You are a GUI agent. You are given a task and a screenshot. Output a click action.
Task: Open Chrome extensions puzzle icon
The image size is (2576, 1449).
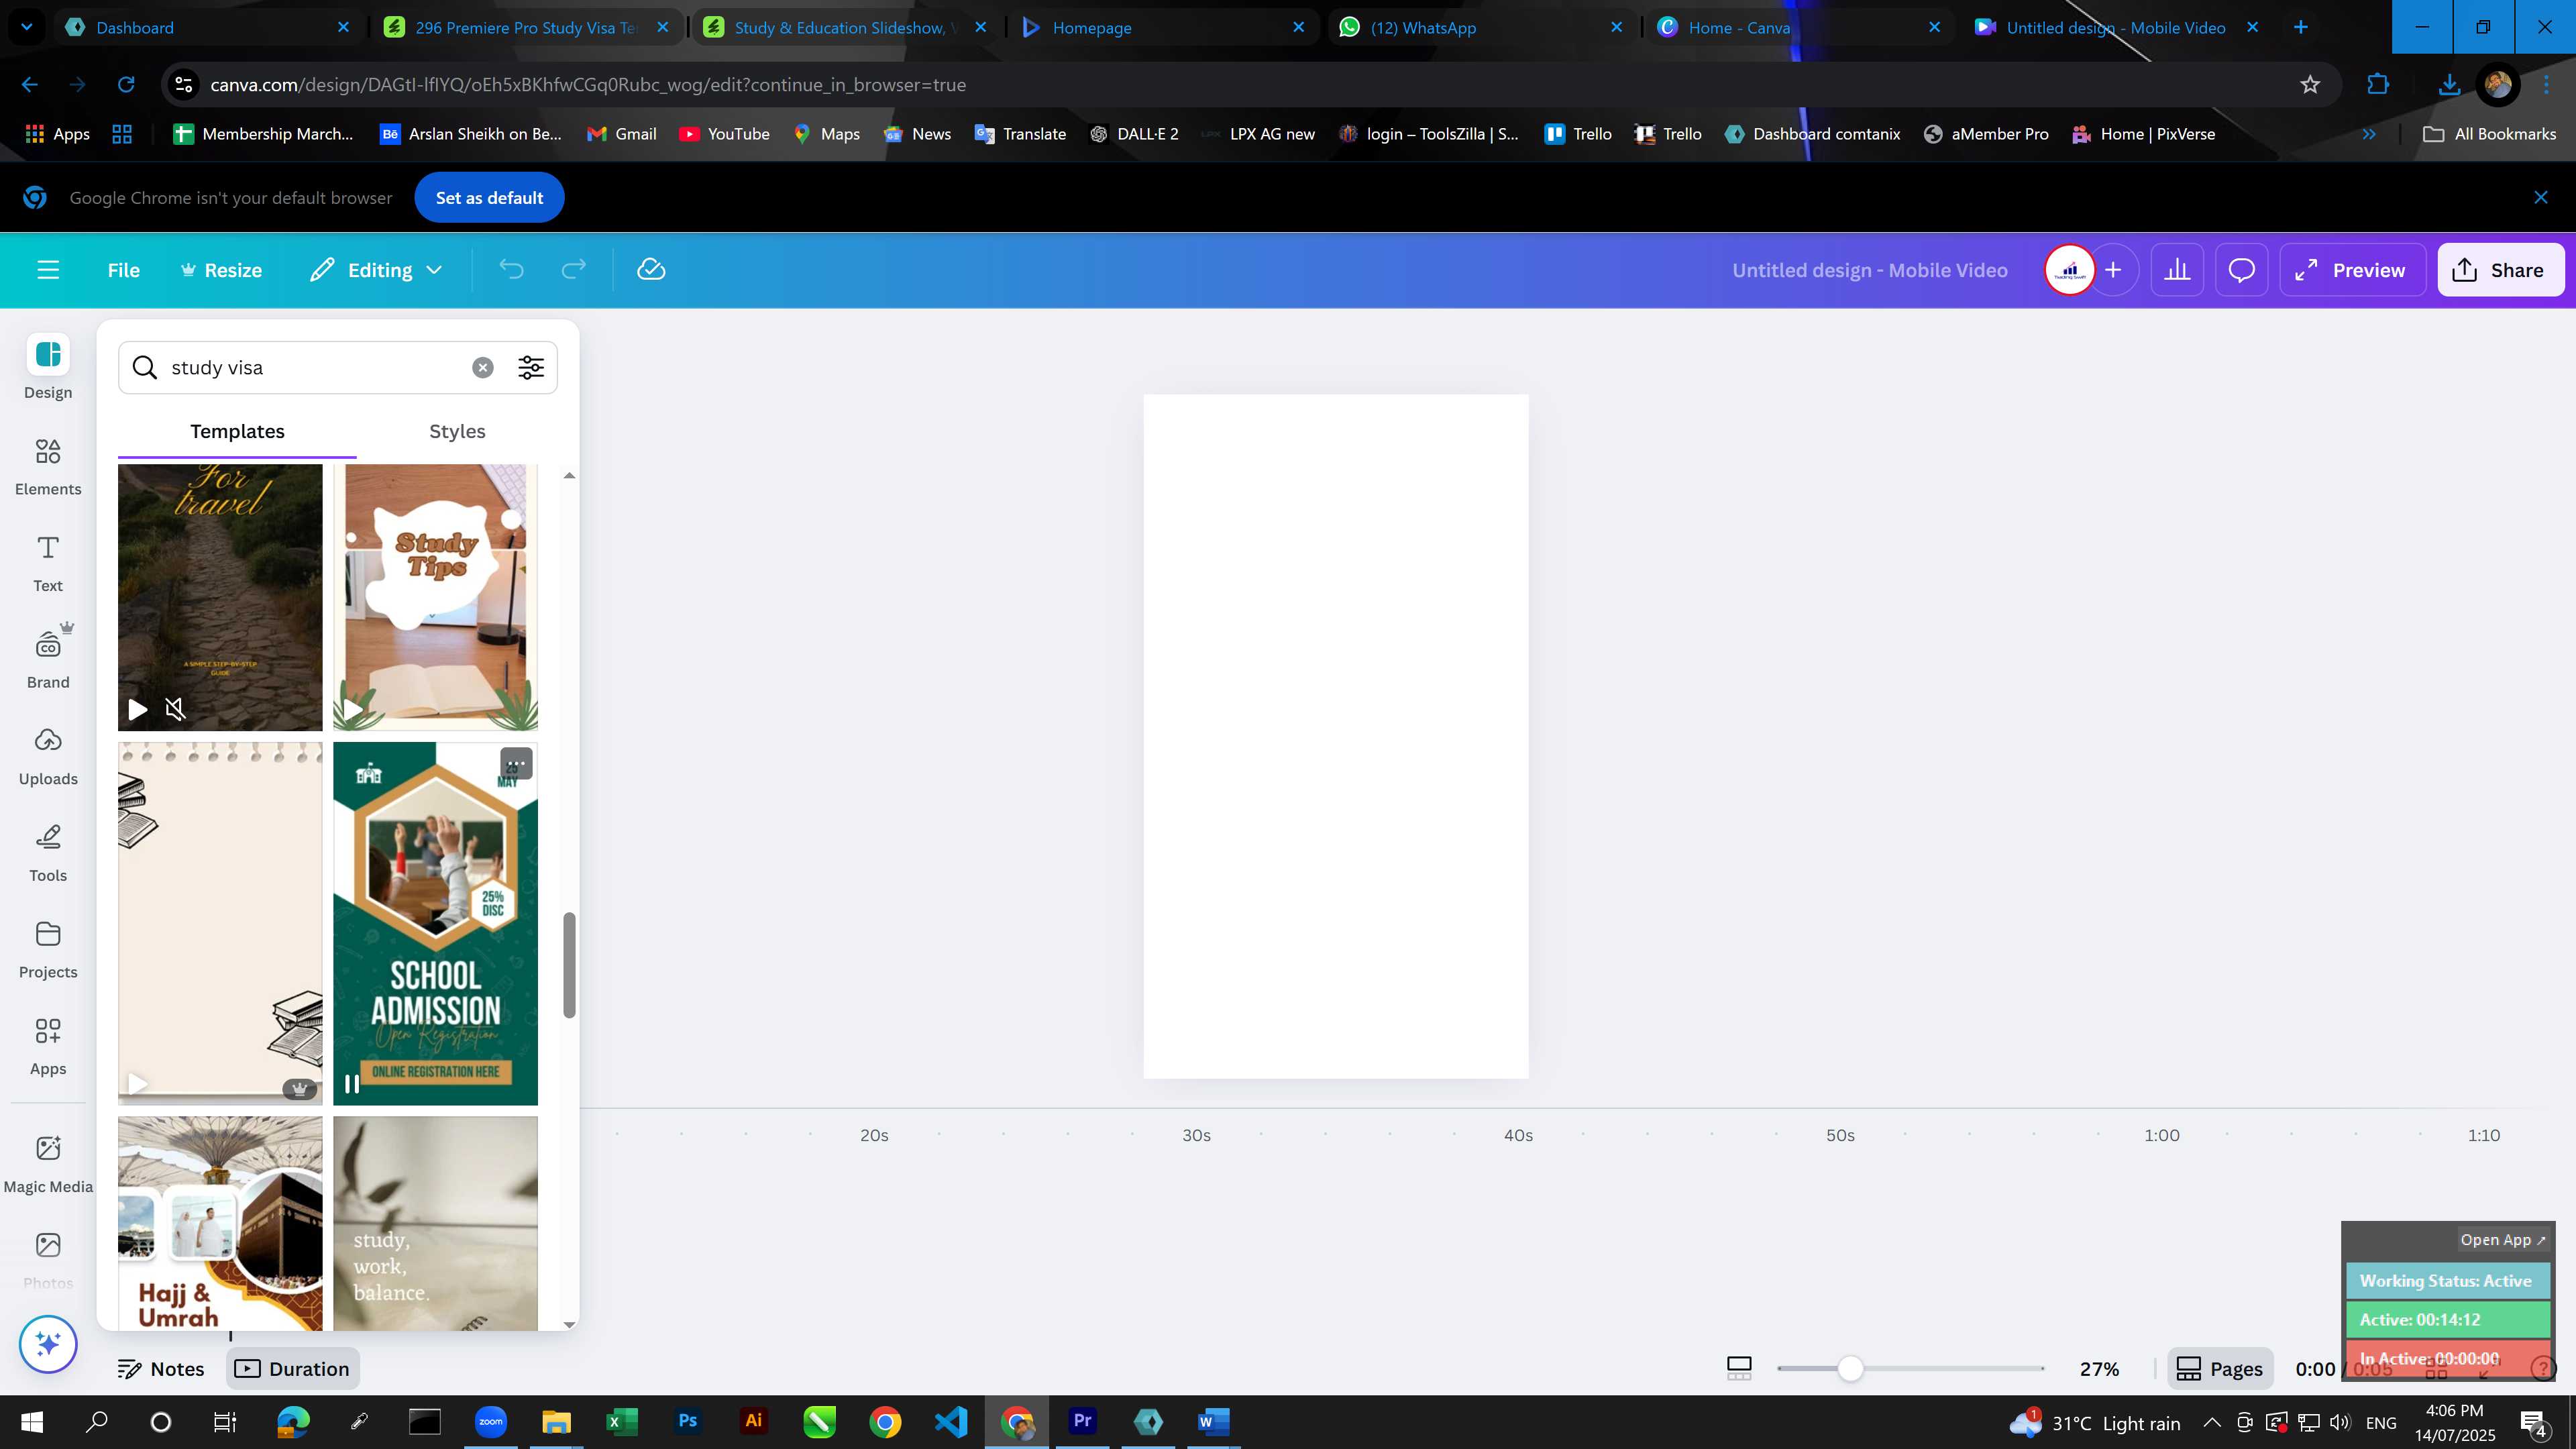2378,85
